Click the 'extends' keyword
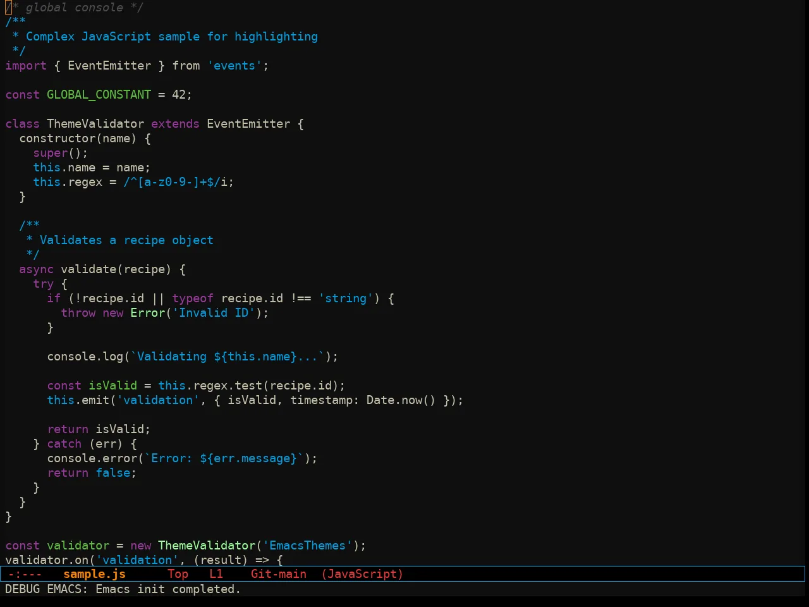Image resolution: width=809 pixels, height=607 pixels. pos(175,124)
